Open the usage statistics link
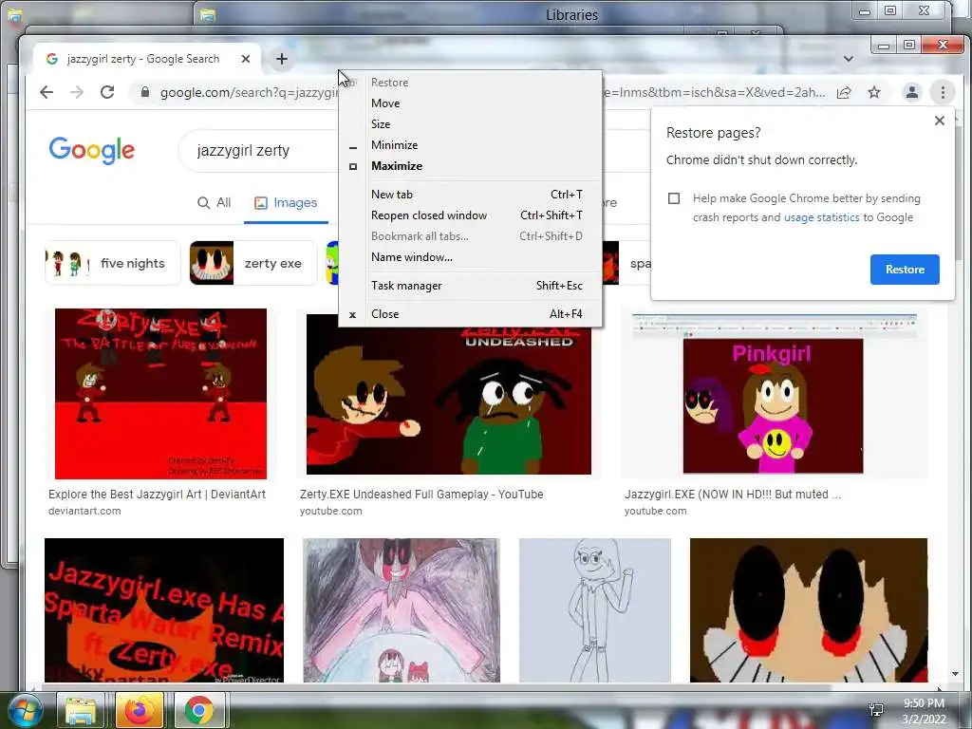 click(821, 217)
